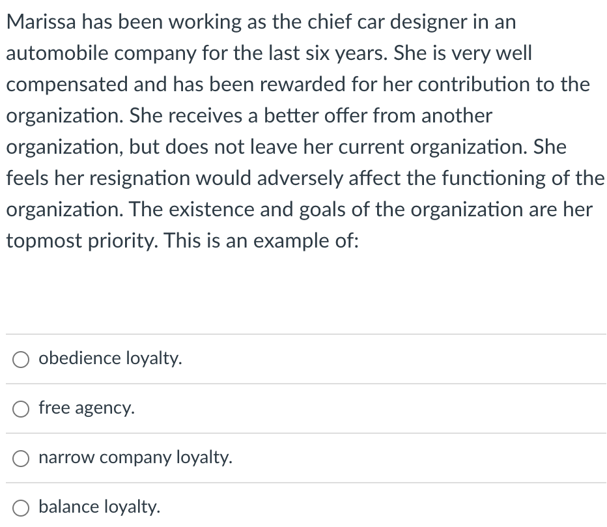Click the narrow company loyalty option label

pos(135,458)
